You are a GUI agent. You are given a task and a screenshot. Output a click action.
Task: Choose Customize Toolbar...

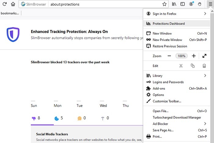176,101
